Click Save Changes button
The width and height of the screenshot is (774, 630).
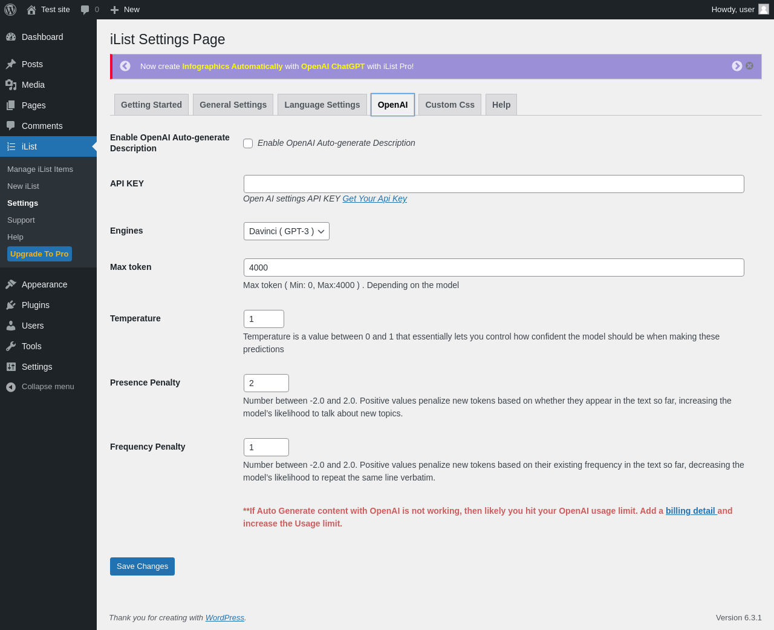point(142,566)
